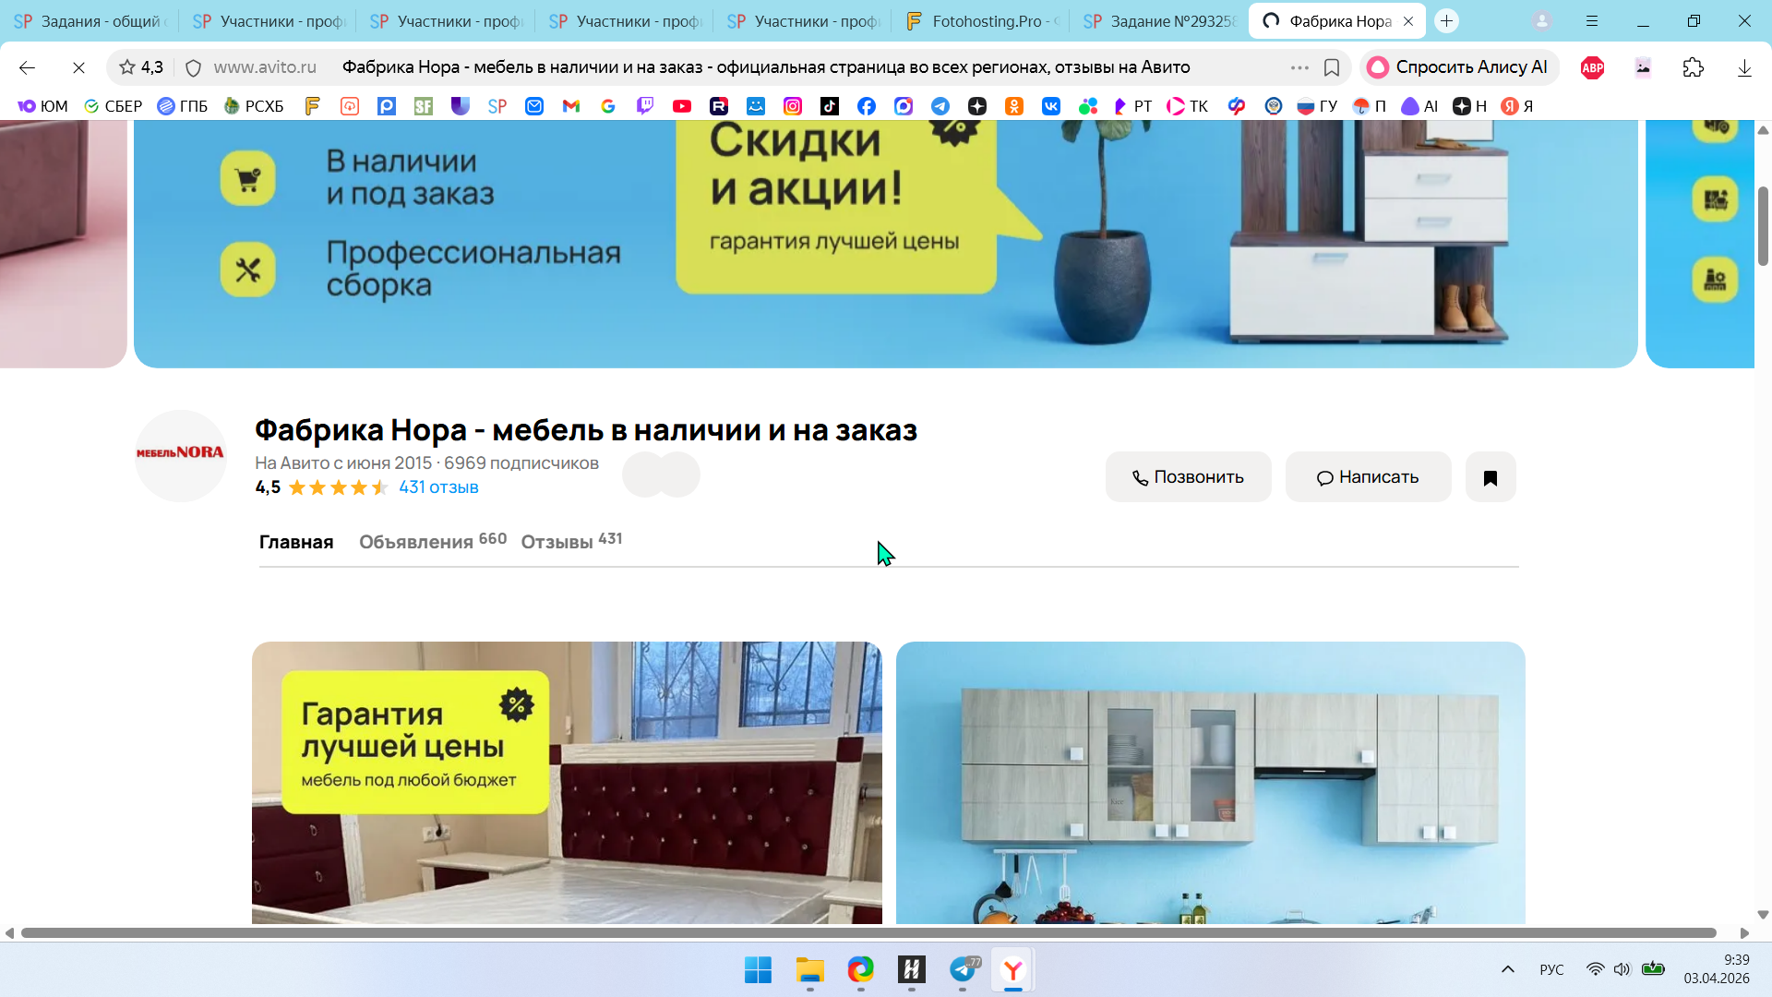
Task: Open the three-dots menu in address bar
Action: tap(1299, 67)
